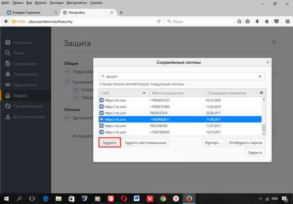Sort by the Последнее изменение column header
293x204 pixels.
coord(231,93)
